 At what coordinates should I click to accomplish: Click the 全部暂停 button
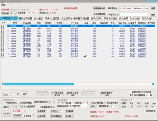coord(41,111)
